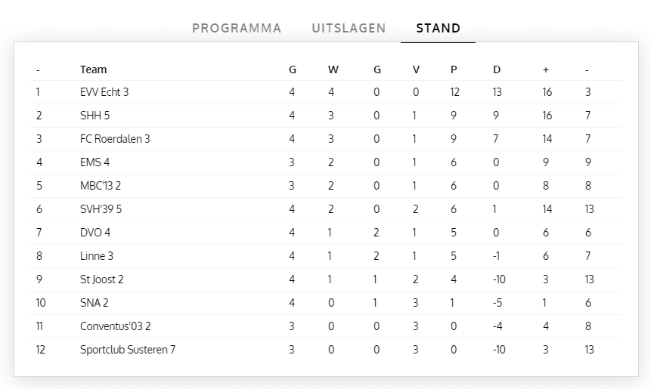Open Linne 3 team entry

97,256
